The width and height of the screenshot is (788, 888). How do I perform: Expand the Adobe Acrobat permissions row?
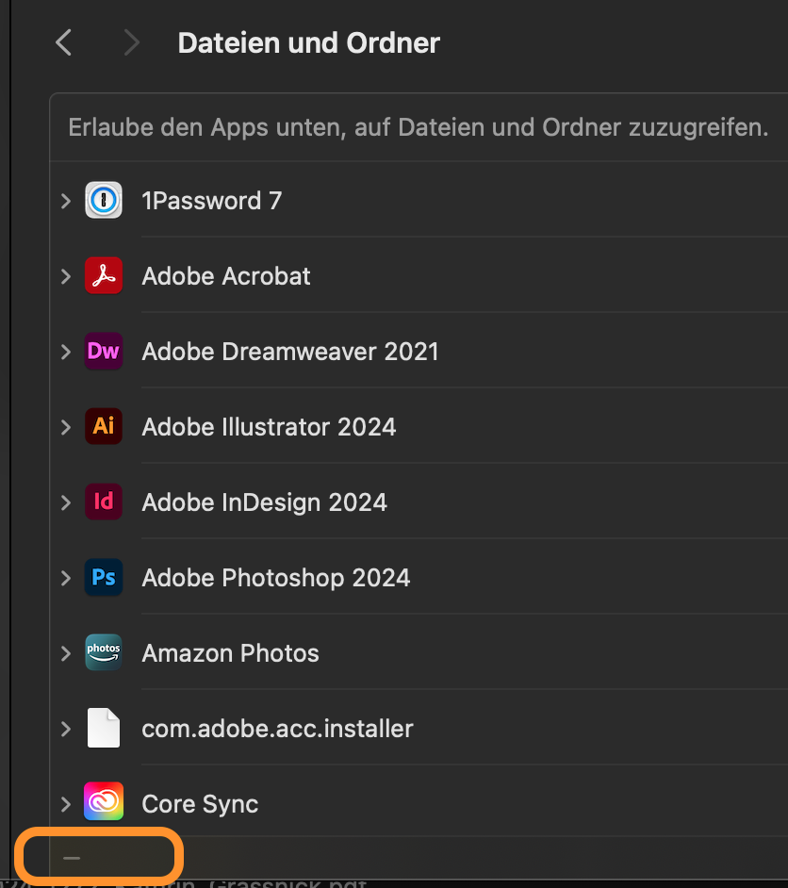point(66,276)
